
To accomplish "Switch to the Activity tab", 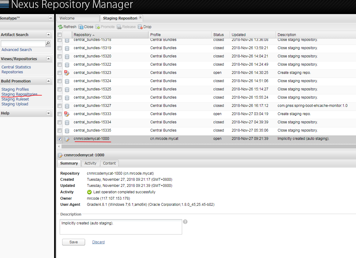I will pos(90,163).
